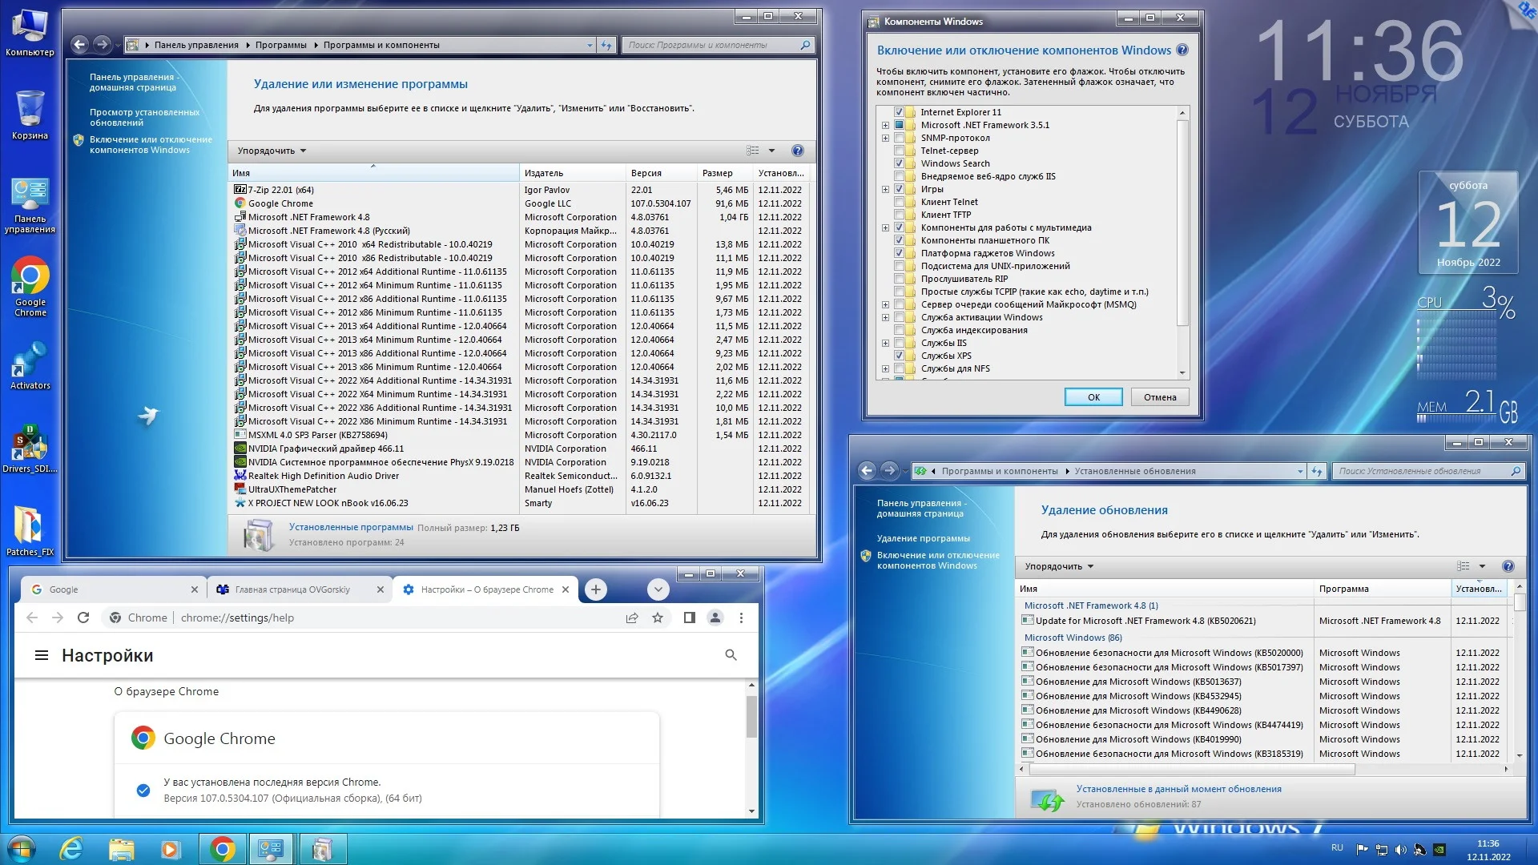Bookmark this page with star icon

(x=658, y=618)
